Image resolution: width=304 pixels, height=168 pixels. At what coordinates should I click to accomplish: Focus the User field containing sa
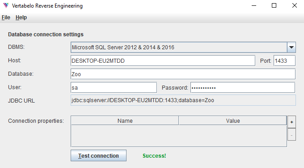point(114,87)
